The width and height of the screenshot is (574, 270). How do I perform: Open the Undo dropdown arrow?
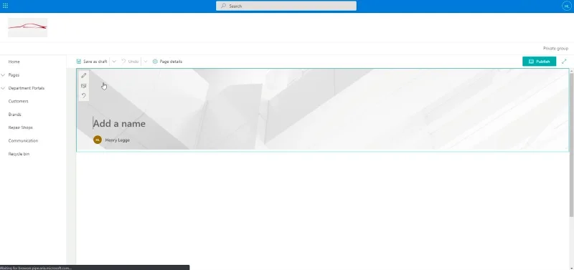point(146,62)
